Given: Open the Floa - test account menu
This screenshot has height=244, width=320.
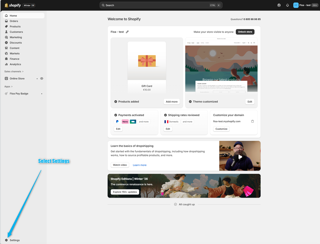Looking at the screenshot, I should (x=306, y=5).
